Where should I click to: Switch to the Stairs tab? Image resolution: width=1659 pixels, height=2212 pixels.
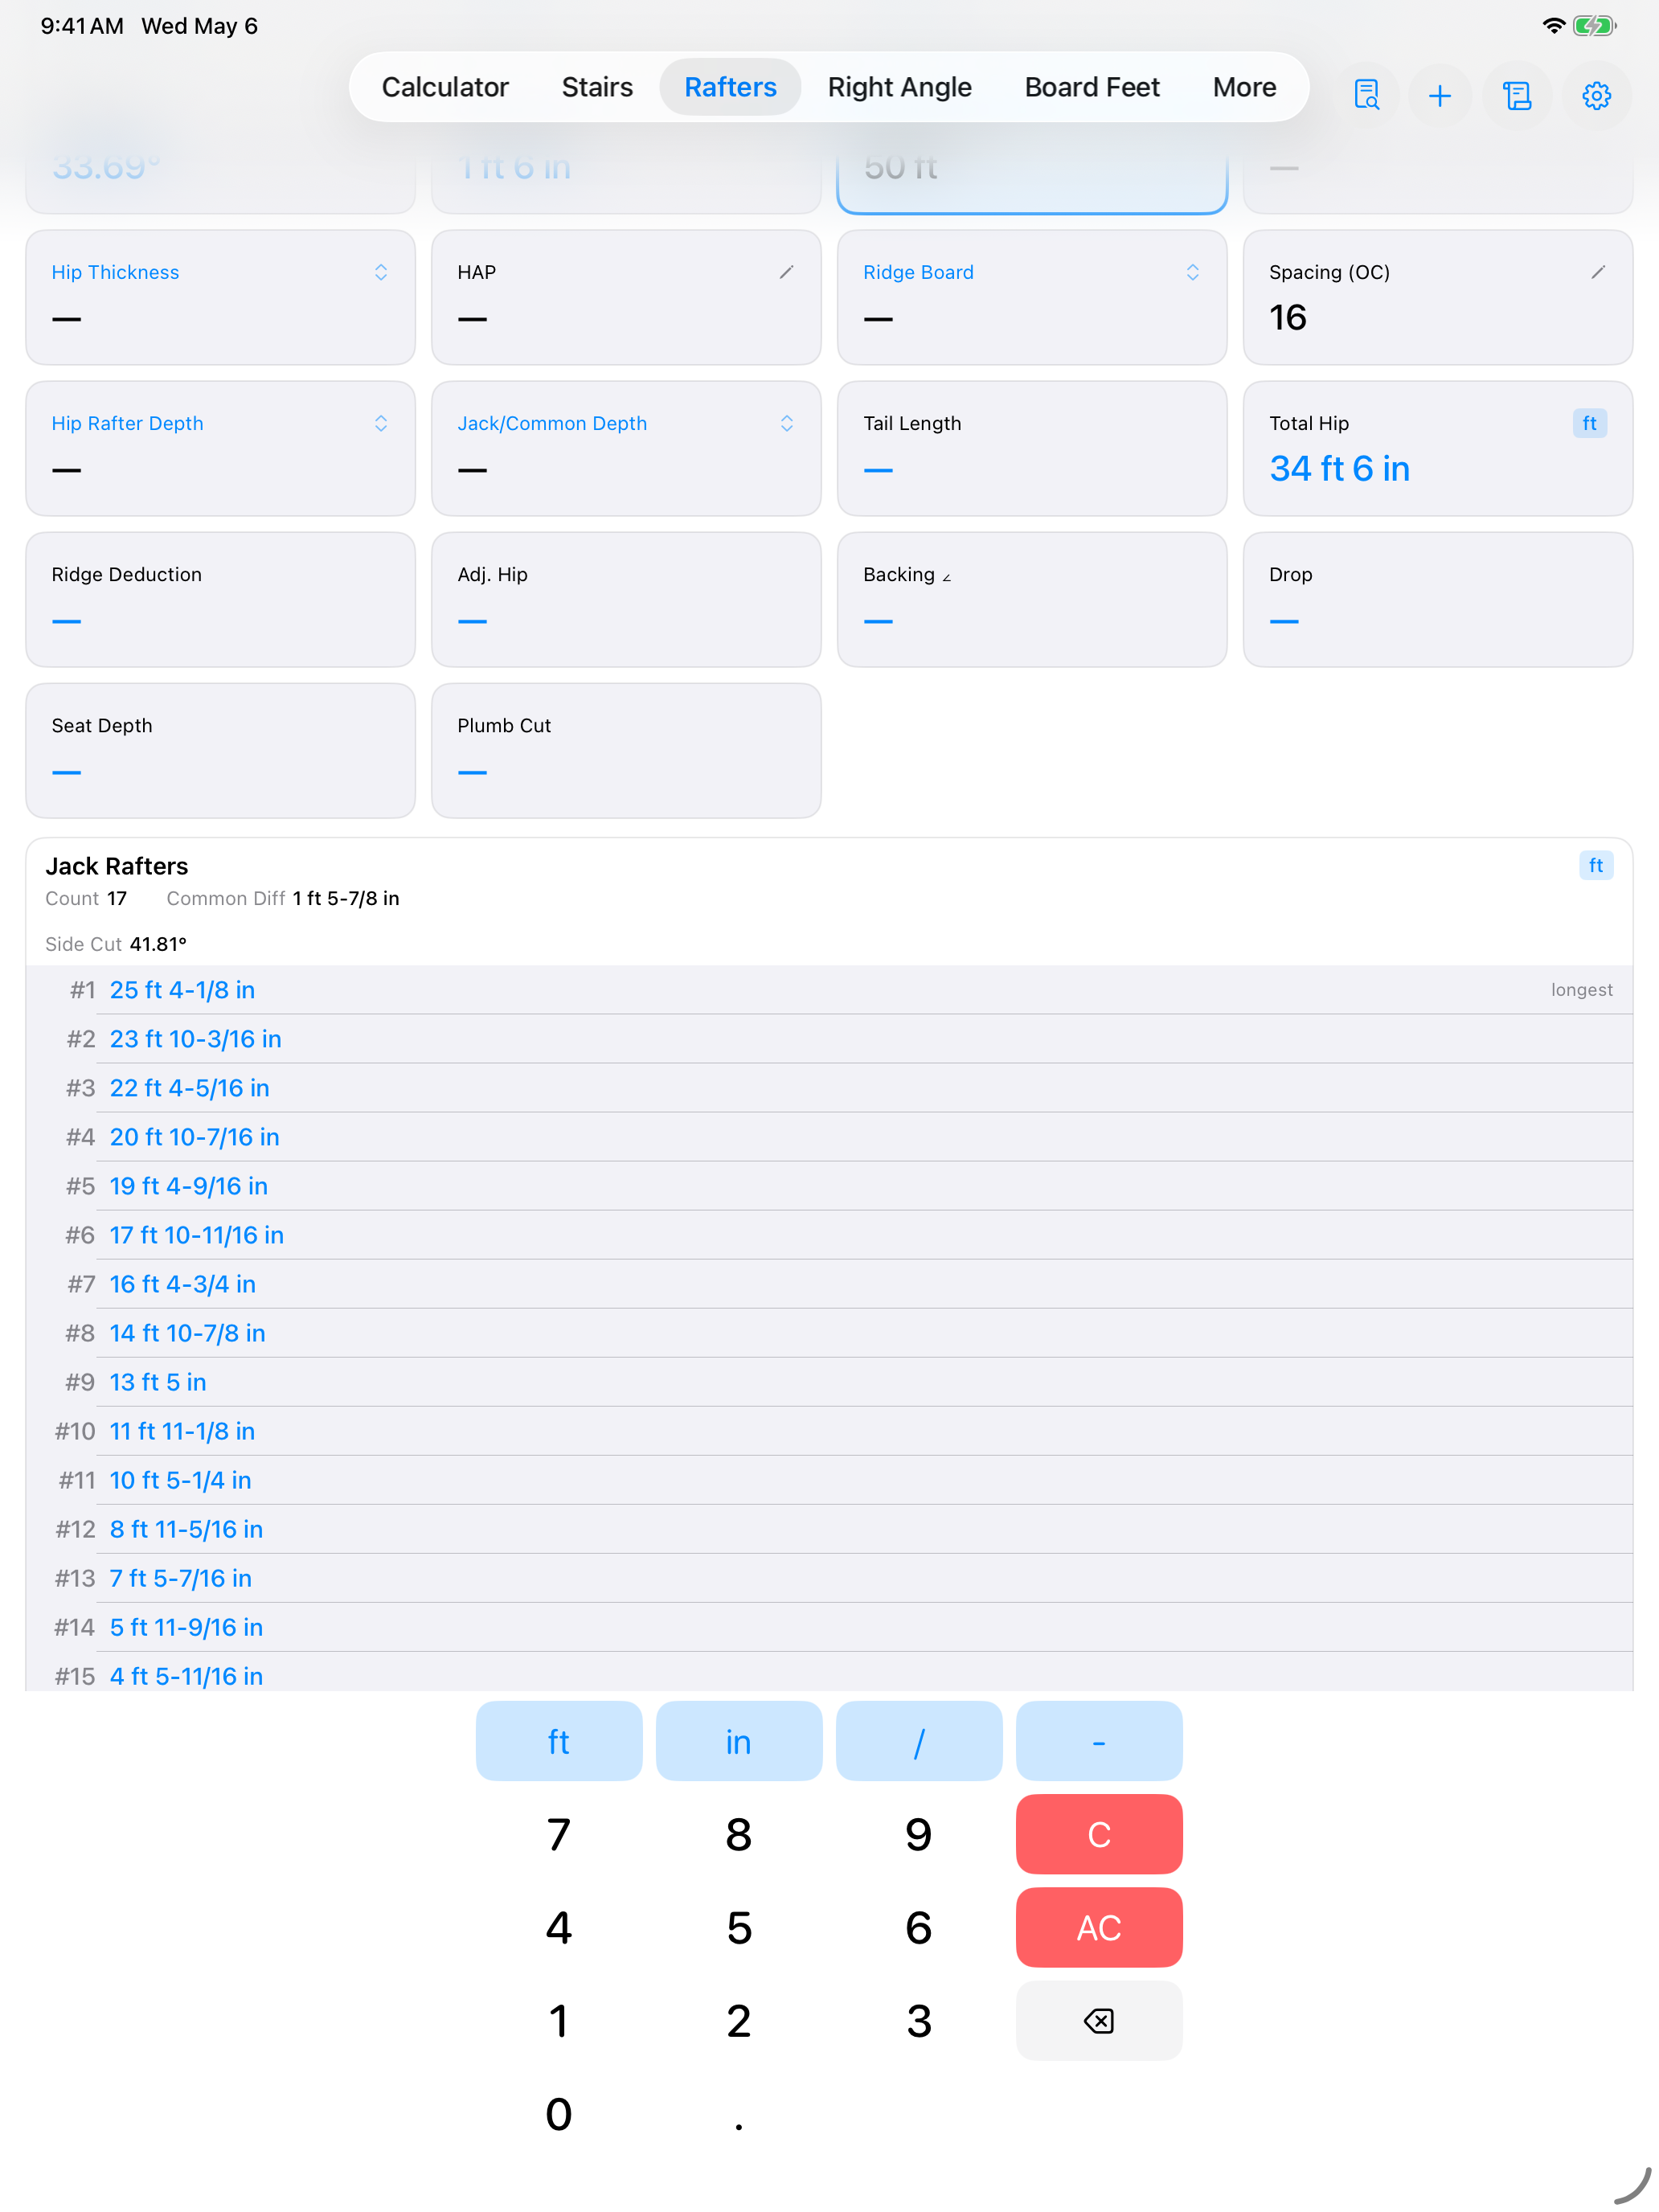tap(597, 87)
